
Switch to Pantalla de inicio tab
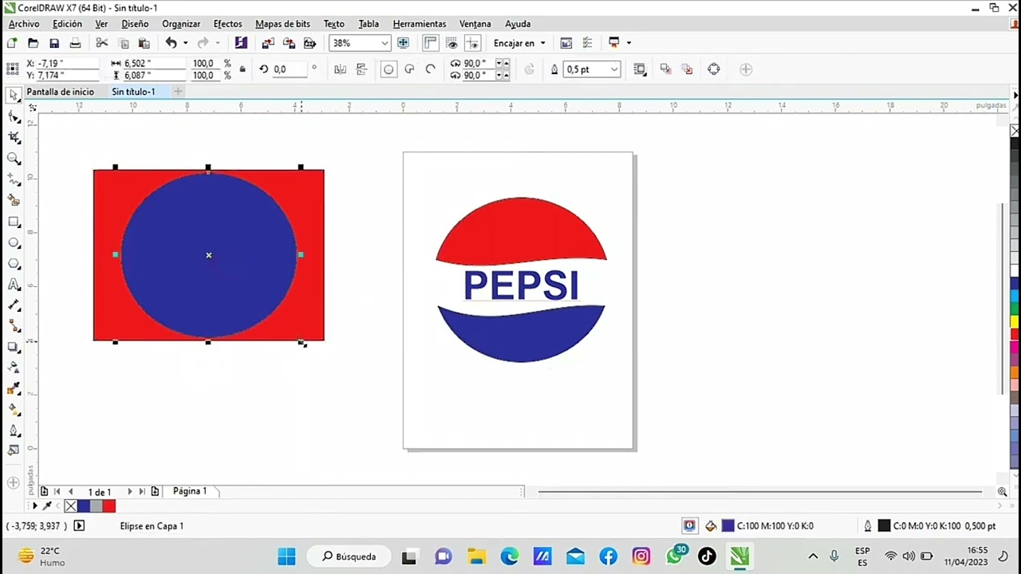[x=60, y=92]
